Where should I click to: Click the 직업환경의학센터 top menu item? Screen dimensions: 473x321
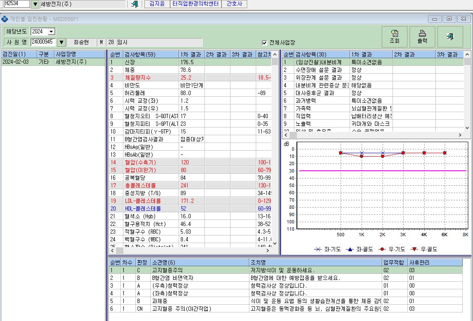(x=195, y=3)
